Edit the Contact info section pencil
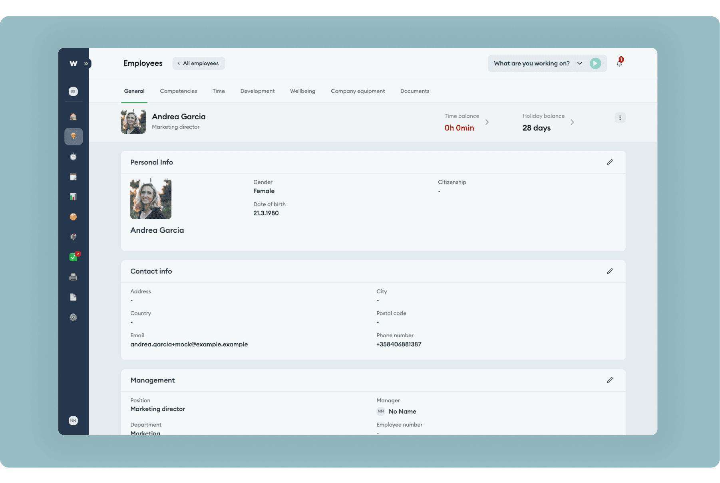Viewport: 720px width, 483px height. click(610, 271)
